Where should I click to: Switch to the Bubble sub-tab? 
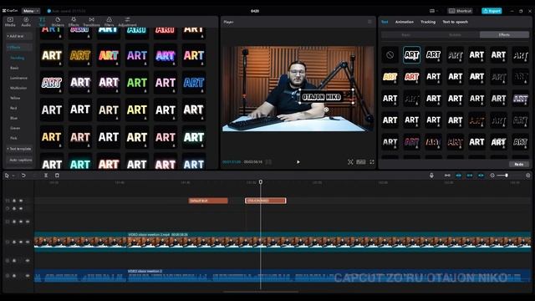(455, 35)
